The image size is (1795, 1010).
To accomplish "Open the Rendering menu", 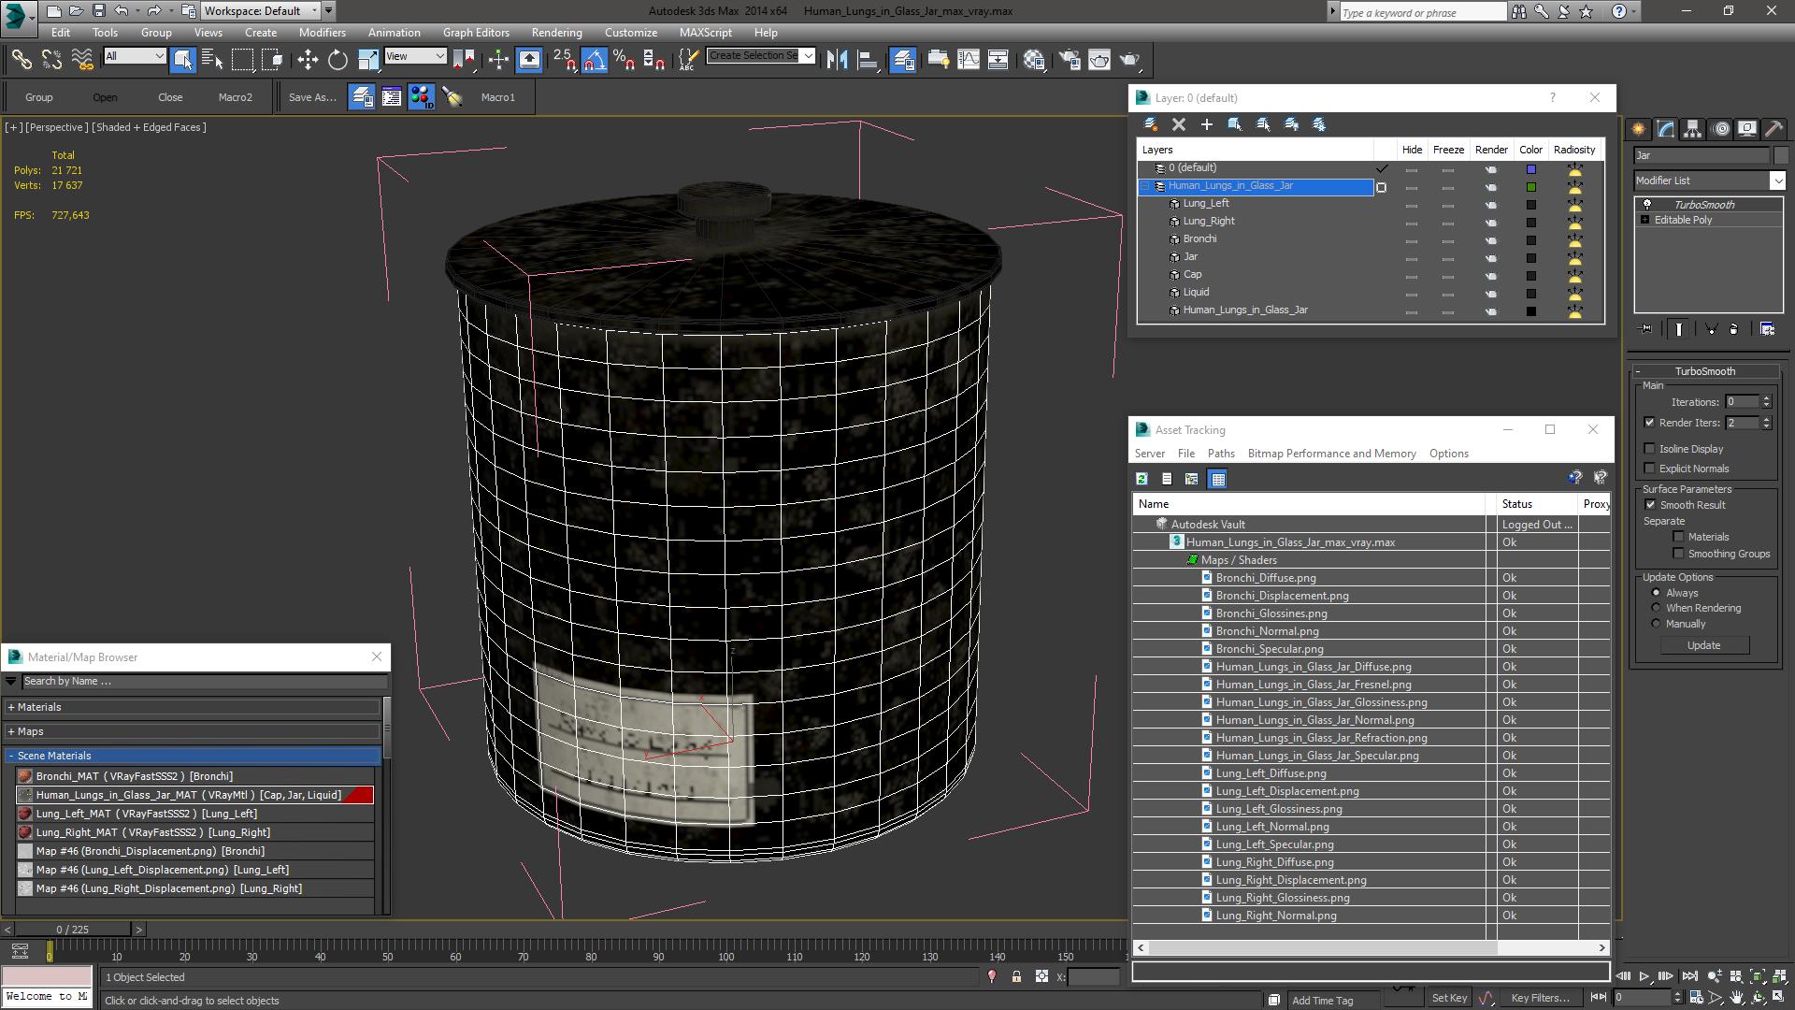I will 556,32.
